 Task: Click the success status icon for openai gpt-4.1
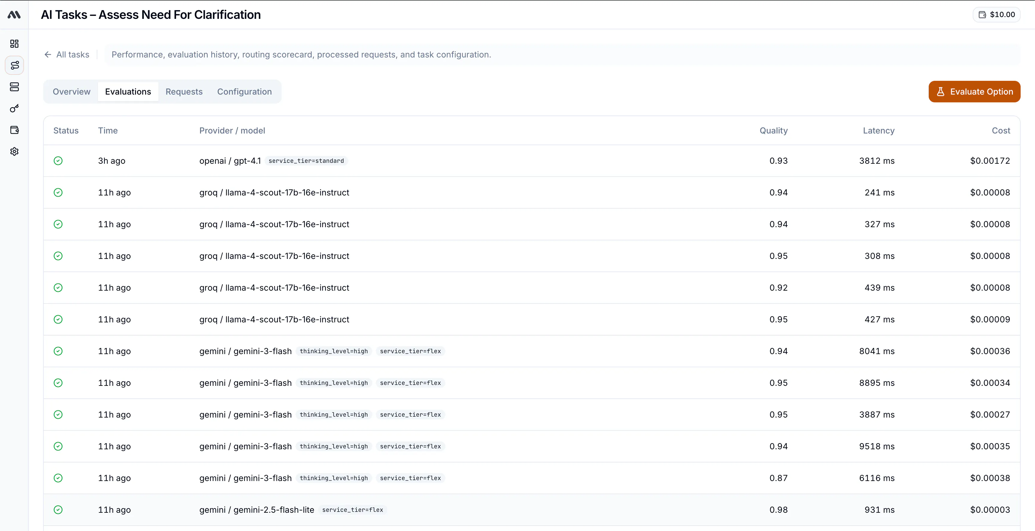click(x=58, y=161)
